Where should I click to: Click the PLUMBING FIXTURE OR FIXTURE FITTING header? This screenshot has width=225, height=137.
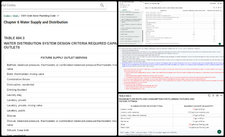146,106
